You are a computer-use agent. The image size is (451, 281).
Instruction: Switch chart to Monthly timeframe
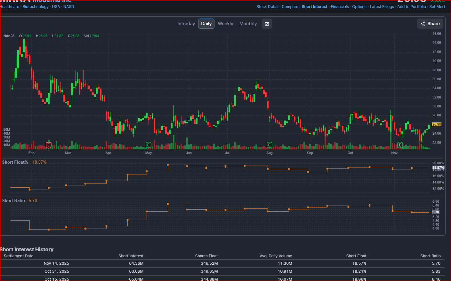(248, 24)
